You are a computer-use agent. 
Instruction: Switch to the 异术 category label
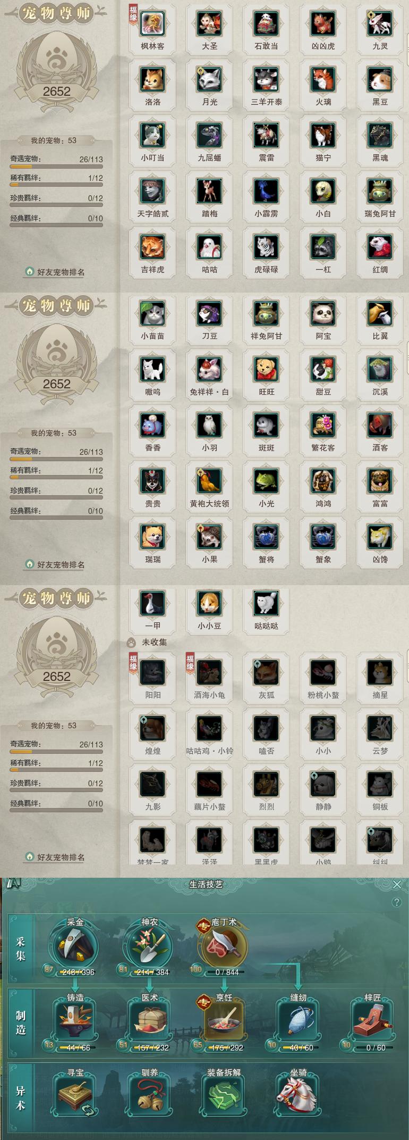[x=21, y=1098]
